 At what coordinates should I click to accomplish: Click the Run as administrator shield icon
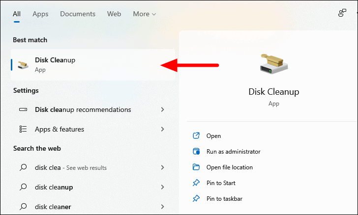pyautogui.click(x=196, y=152)
